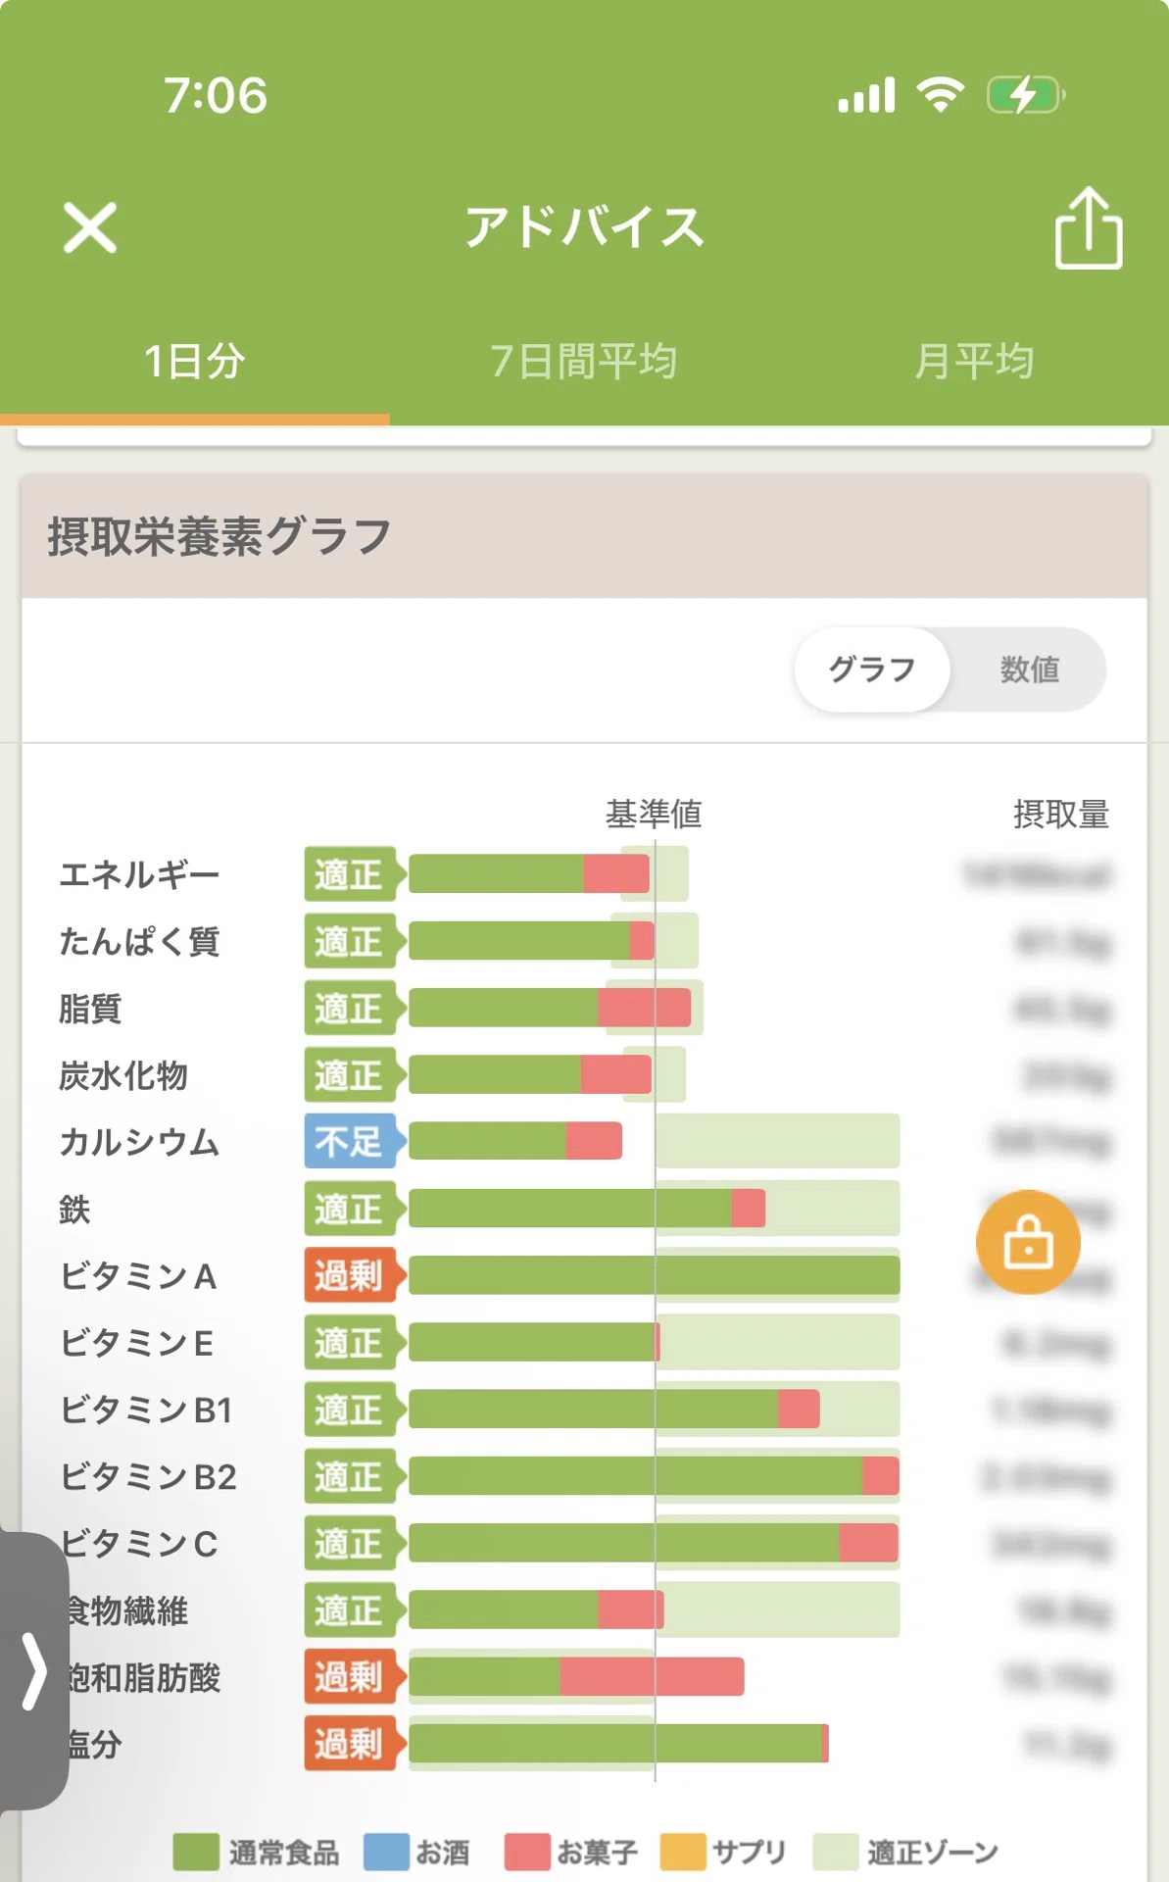Select the 1日分 tab
The width and height of the screenshot is (1169, 1882).
point(194,361)
